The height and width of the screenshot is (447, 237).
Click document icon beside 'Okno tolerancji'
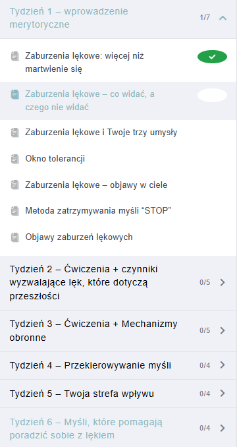tap(14, 159)
